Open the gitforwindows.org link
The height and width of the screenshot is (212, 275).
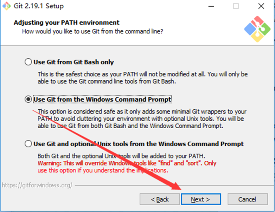point(37,185)
